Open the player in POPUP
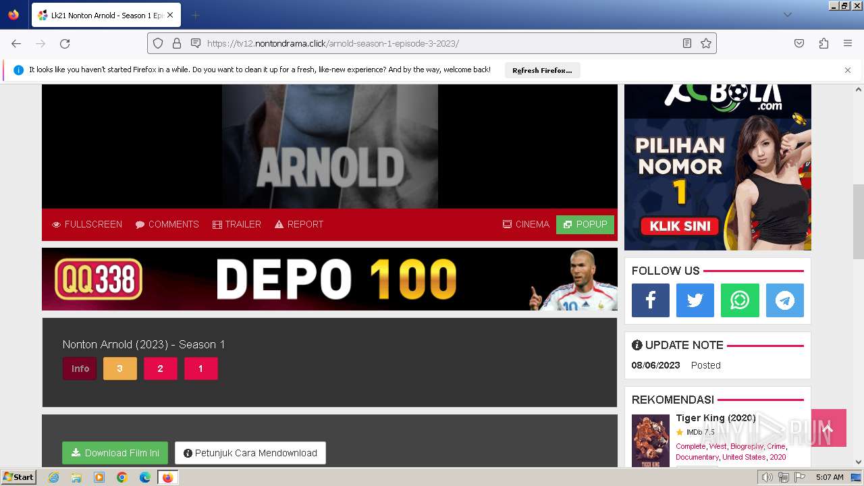The image size is (864, 486). click(x=585, y=225)
